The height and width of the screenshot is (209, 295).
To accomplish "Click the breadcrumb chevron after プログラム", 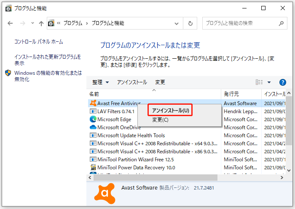I will [x=87, y=23].
